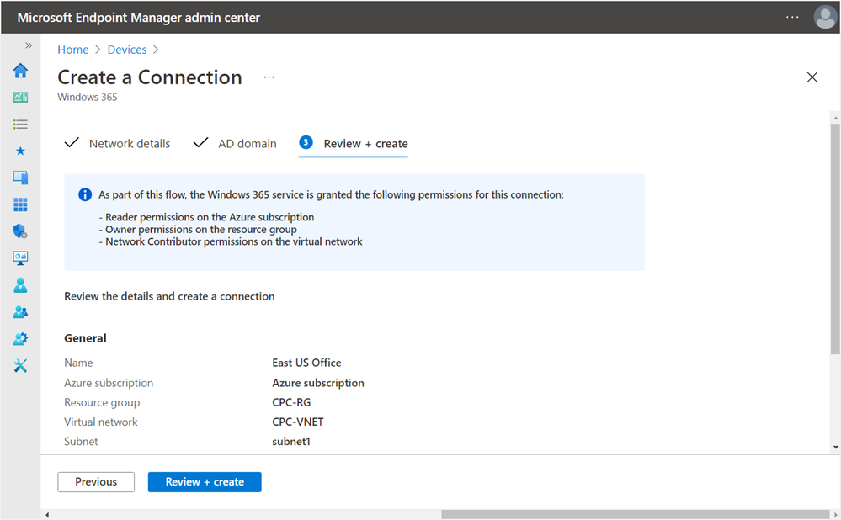Click the Create a Connection heading

[x=150, y=77]
